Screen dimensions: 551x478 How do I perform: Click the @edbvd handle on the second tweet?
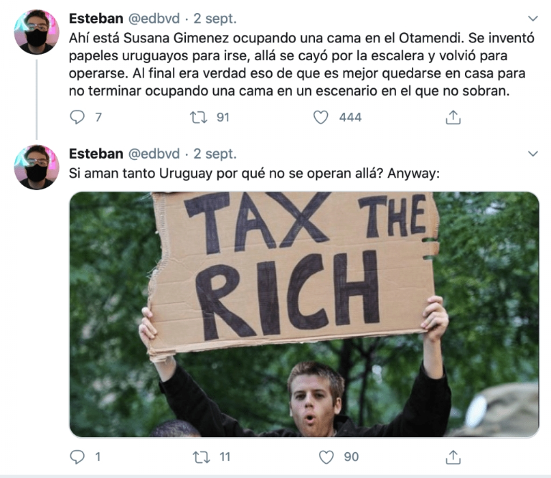(x=154, y=154)
